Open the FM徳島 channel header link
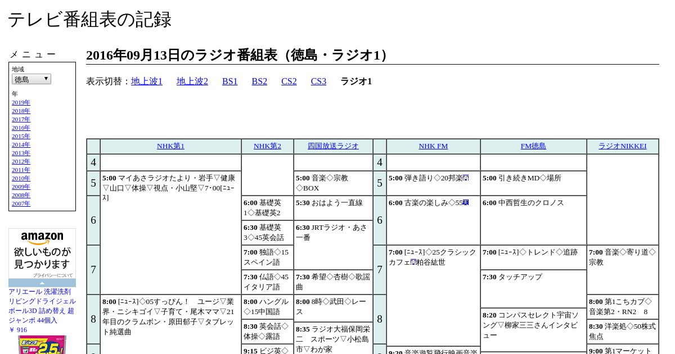 point(533,146)
